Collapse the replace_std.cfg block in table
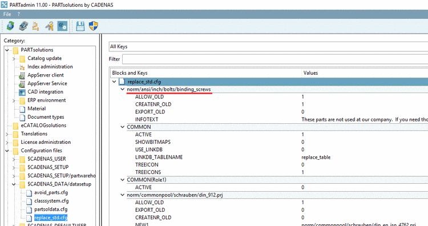Viewport: 428px width, 226px height. click(x=114, y=82)
